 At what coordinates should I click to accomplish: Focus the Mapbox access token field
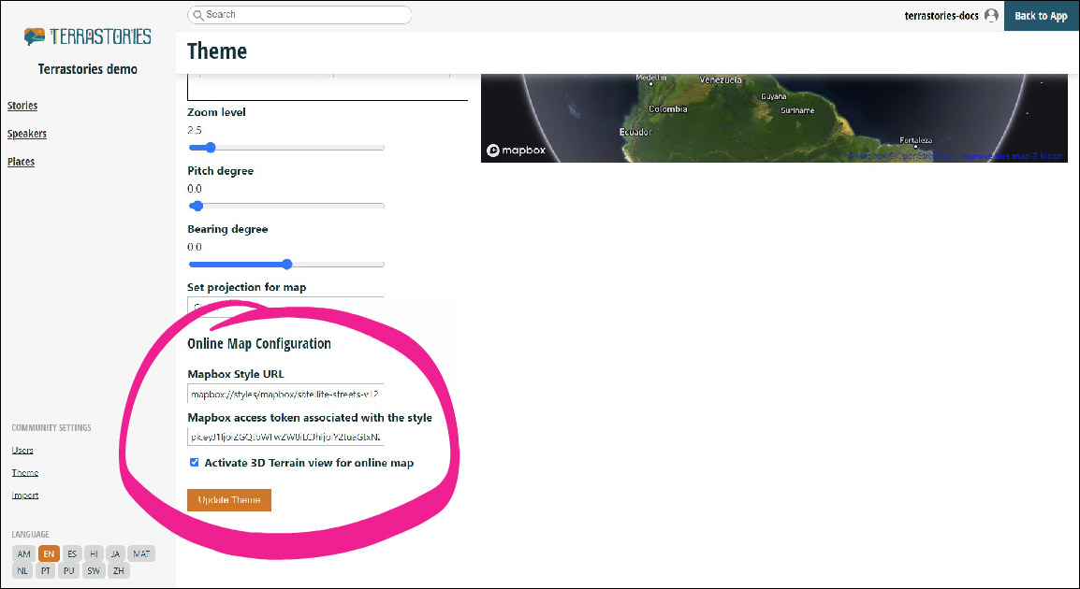click(285, 437)
